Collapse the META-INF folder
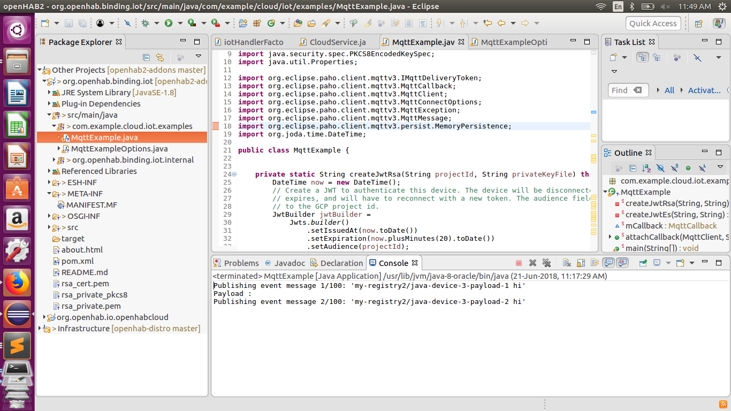 point(49,194)
